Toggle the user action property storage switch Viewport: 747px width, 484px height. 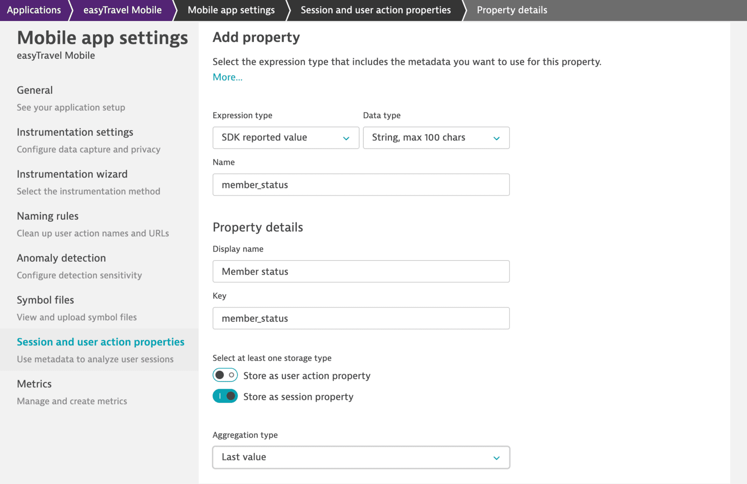coord(225,375)
